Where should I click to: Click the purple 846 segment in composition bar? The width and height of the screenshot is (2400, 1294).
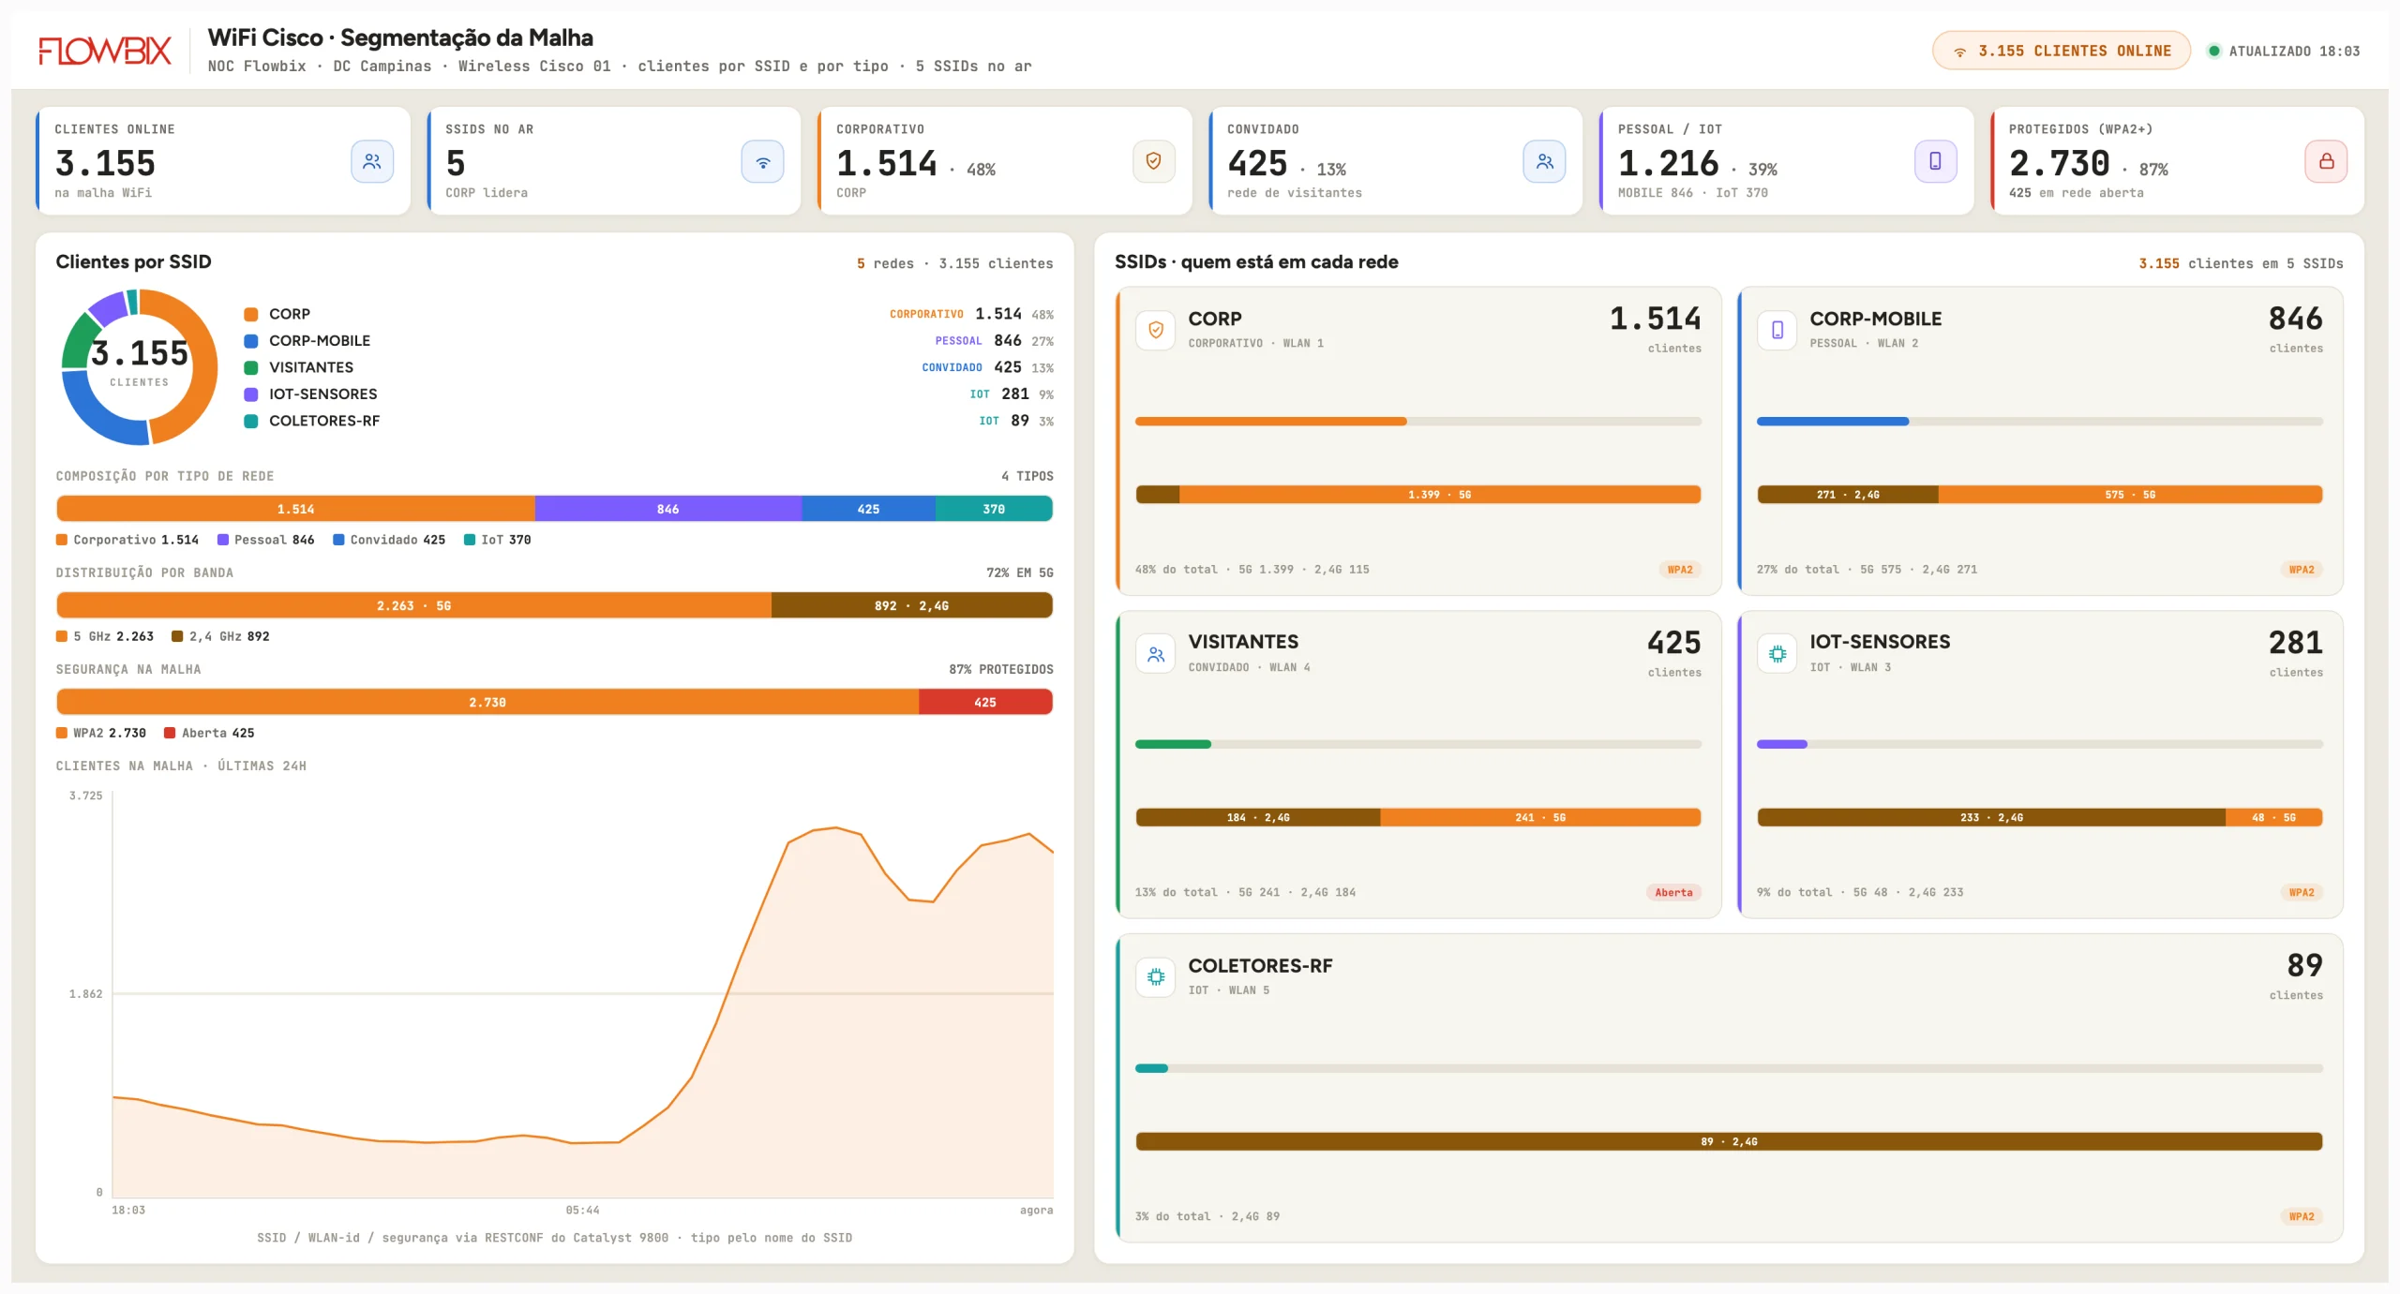point(668,509)
